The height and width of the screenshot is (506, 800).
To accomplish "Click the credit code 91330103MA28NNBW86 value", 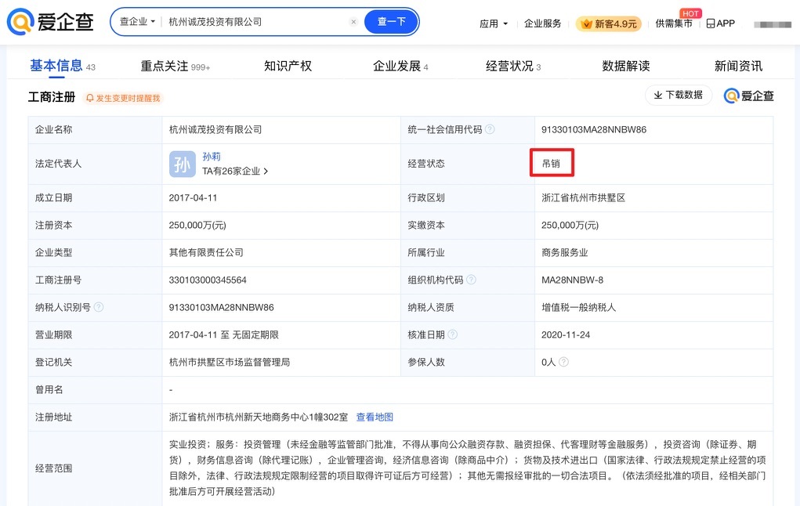I will tap(594, 129).
